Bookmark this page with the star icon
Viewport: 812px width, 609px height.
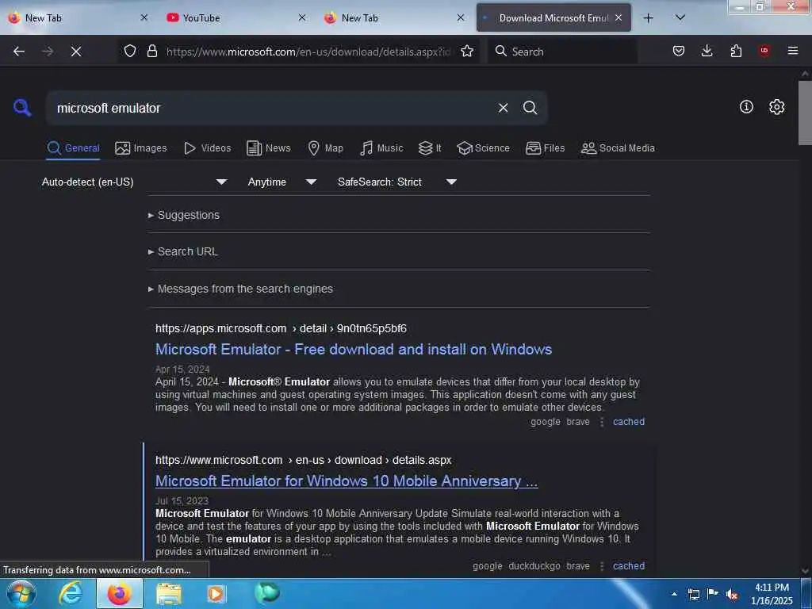(x=467, y=51)
